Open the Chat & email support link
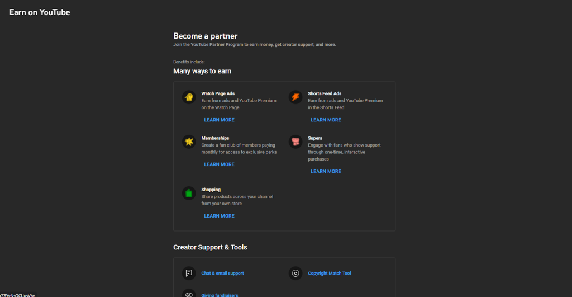Viewport: 572px width, 297px height. (222, 273)
